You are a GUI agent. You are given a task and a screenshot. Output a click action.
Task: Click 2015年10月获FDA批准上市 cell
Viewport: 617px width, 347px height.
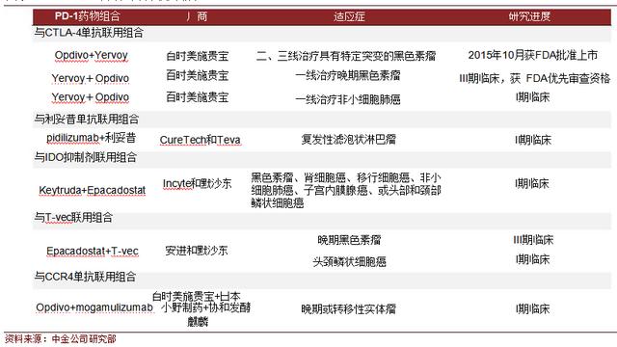(533, 55)
